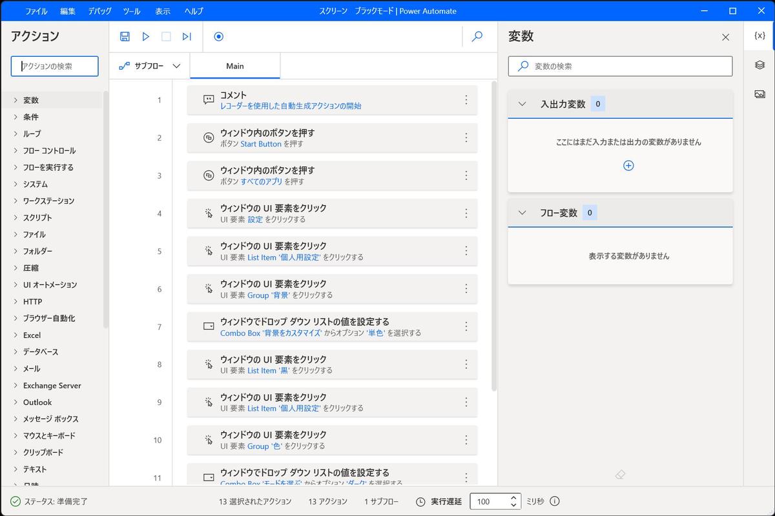The height and width of the screenshot is (516, 775).
Task: Open more options for action row 5
Action: [x=466, y=251]
